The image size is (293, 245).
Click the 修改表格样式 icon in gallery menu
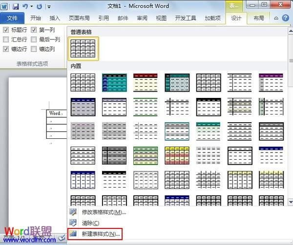pyautogui.click(x=73, y=212)
